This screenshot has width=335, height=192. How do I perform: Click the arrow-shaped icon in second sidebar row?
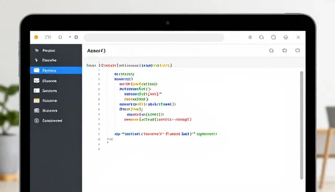36,60
